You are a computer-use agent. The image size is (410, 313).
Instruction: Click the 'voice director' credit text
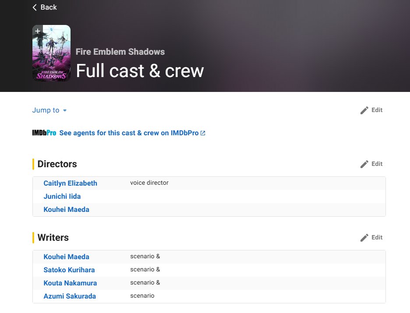(149, 183)
